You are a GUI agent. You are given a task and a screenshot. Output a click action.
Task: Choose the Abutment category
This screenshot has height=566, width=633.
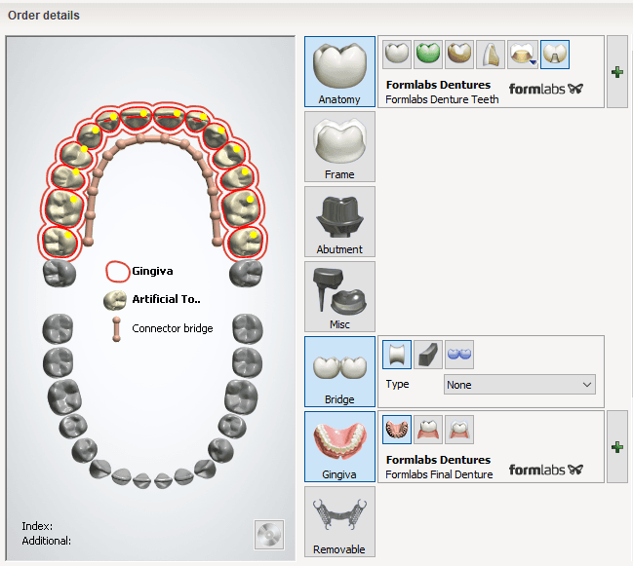[x=339, y=221]
